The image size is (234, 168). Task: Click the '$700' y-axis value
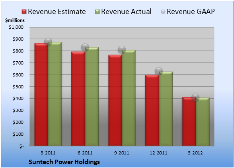click(18, 63)
